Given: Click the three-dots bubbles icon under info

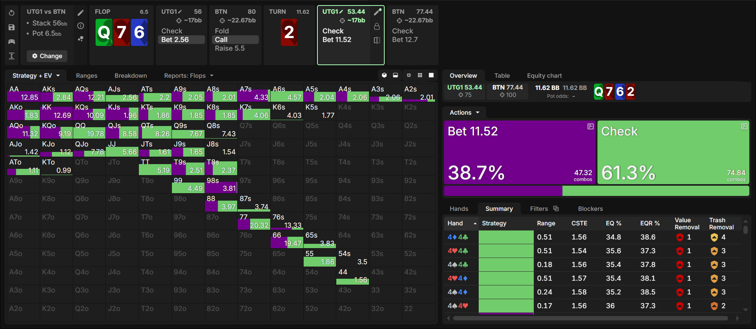Looking at the screenshot, I should tap(81, 39).
